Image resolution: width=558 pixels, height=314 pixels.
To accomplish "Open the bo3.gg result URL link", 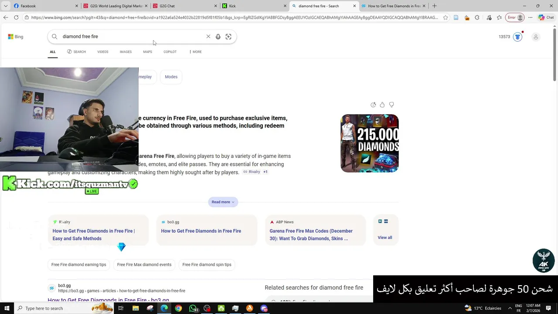I will point(122,291).
